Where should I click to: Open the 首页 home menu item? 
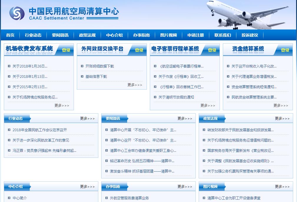(x=10, y=35)
